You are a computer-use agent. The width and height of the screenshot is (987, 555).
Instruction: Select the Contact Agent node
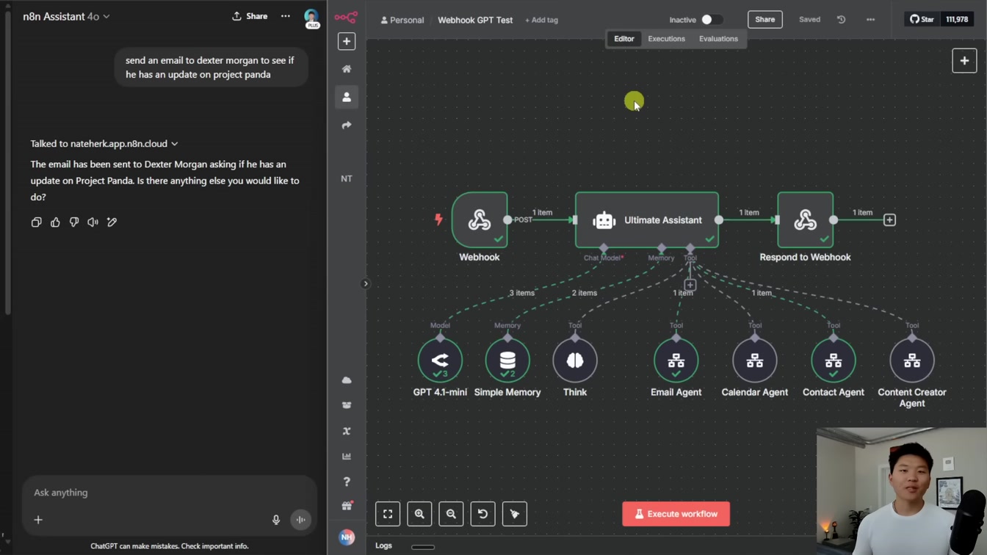834,360
